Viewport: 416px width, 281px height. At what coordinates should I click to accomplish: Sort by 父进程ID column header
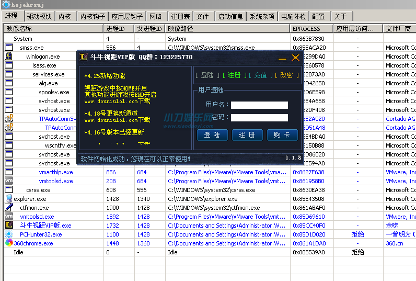point(149,28)
